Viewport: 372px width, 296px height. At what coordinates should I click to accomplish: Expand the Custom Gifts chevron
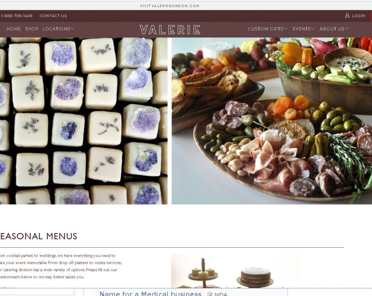pyautogui.click(x=286, y=28)
